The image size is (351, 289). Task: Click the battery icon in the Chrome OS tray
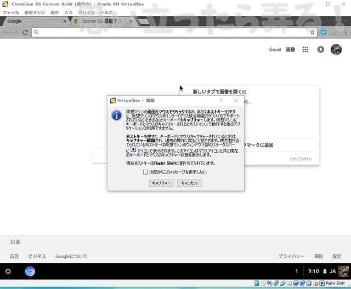click(x=325, y=271)
